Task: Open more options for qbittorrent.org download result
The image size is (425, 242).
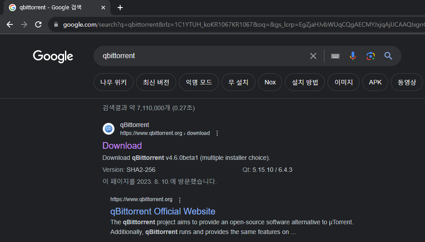Action: pos(217,133)
